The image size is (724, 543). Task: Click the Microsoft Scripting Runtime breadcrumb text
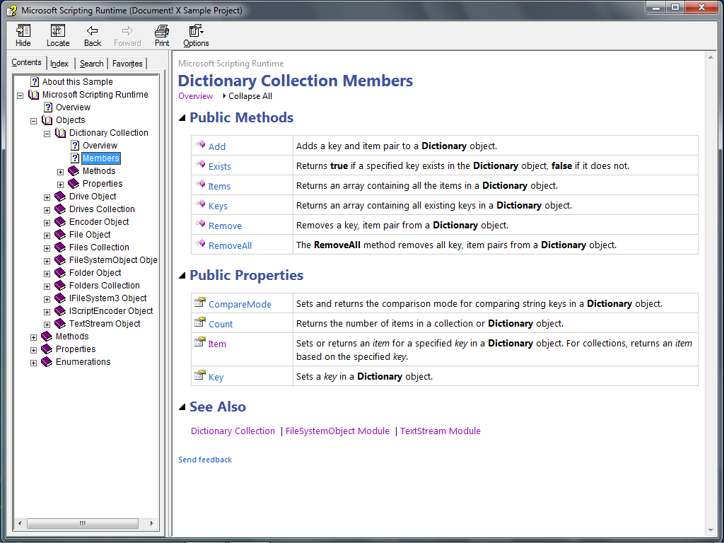tap(231, 64)
